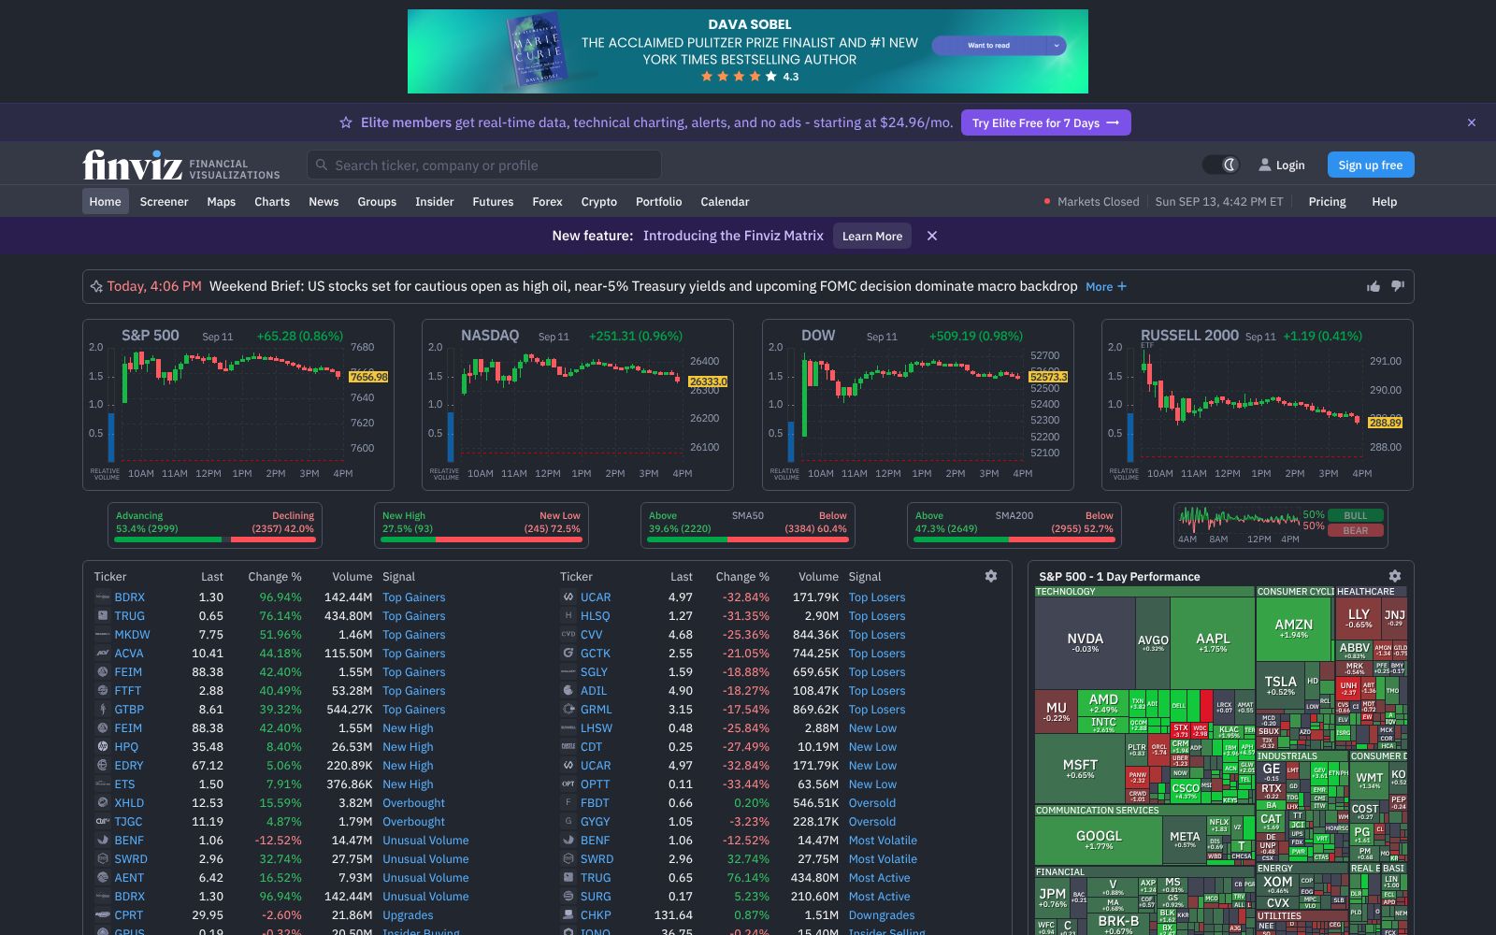Open the Screener tab

click(x=164, y=201)
